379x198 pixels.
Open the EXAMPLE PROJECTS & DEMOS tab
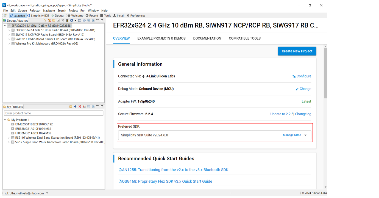[x=161, y=38]
